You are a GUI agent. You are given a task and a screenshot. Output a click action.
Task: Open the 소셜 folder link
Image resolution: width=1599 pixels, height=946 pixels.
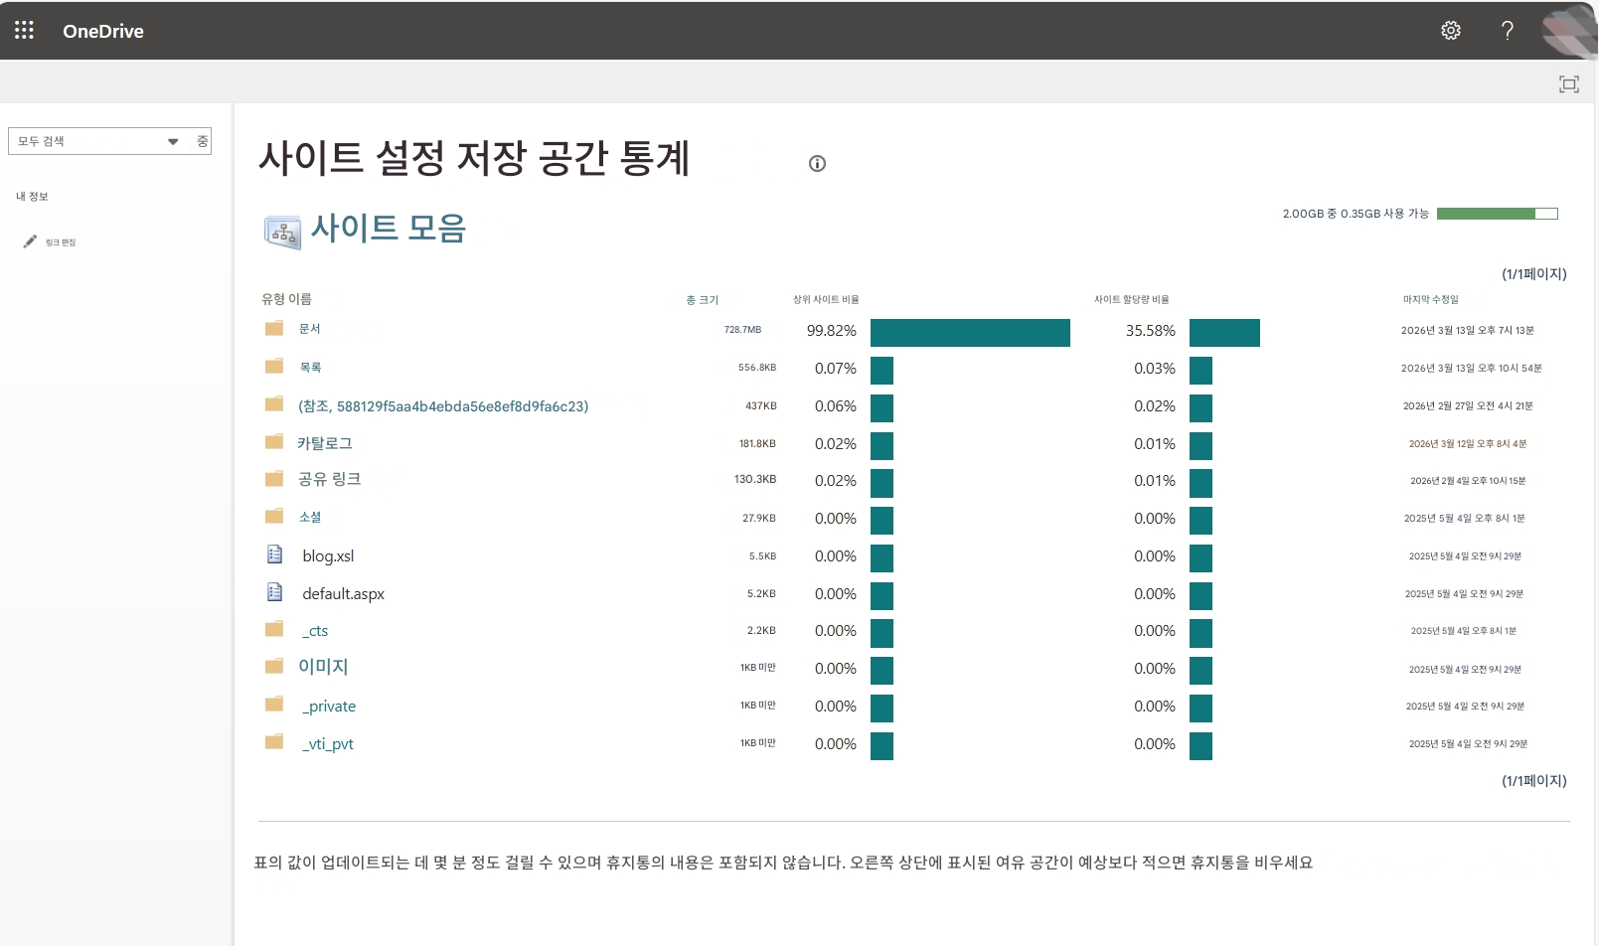(x=310, y=517)
